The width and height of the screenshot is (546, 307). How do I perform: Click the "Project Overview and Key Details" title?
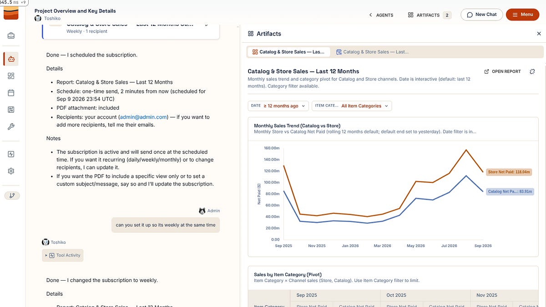75,11
